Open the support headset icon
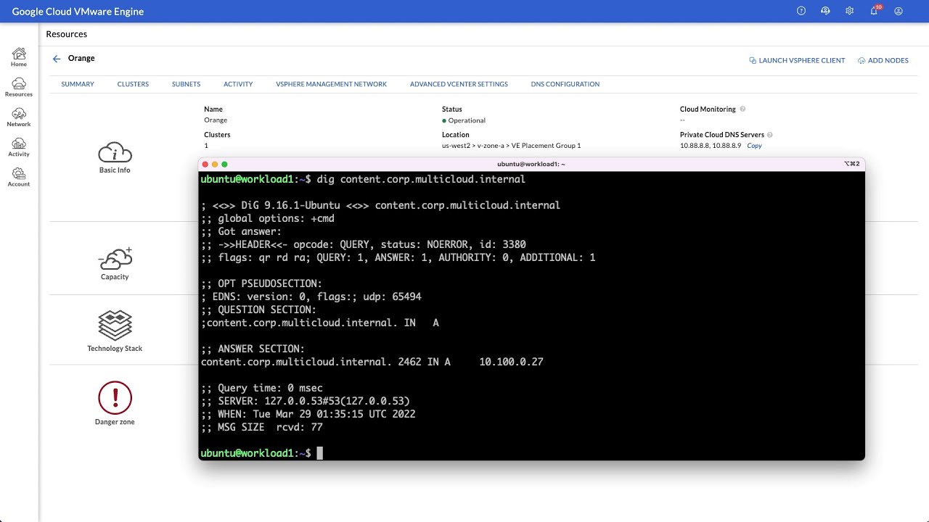The image size is (929, 522). point(825,10)
